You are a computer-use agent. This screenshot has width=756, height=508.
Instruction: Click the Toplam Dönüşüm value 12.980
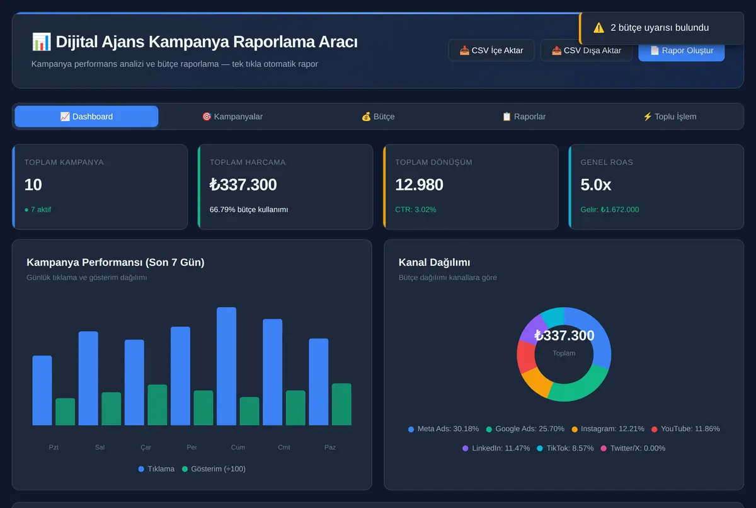point(419,185)
